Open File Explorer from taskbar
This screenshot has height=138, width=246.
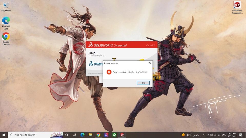pos(90,135)
